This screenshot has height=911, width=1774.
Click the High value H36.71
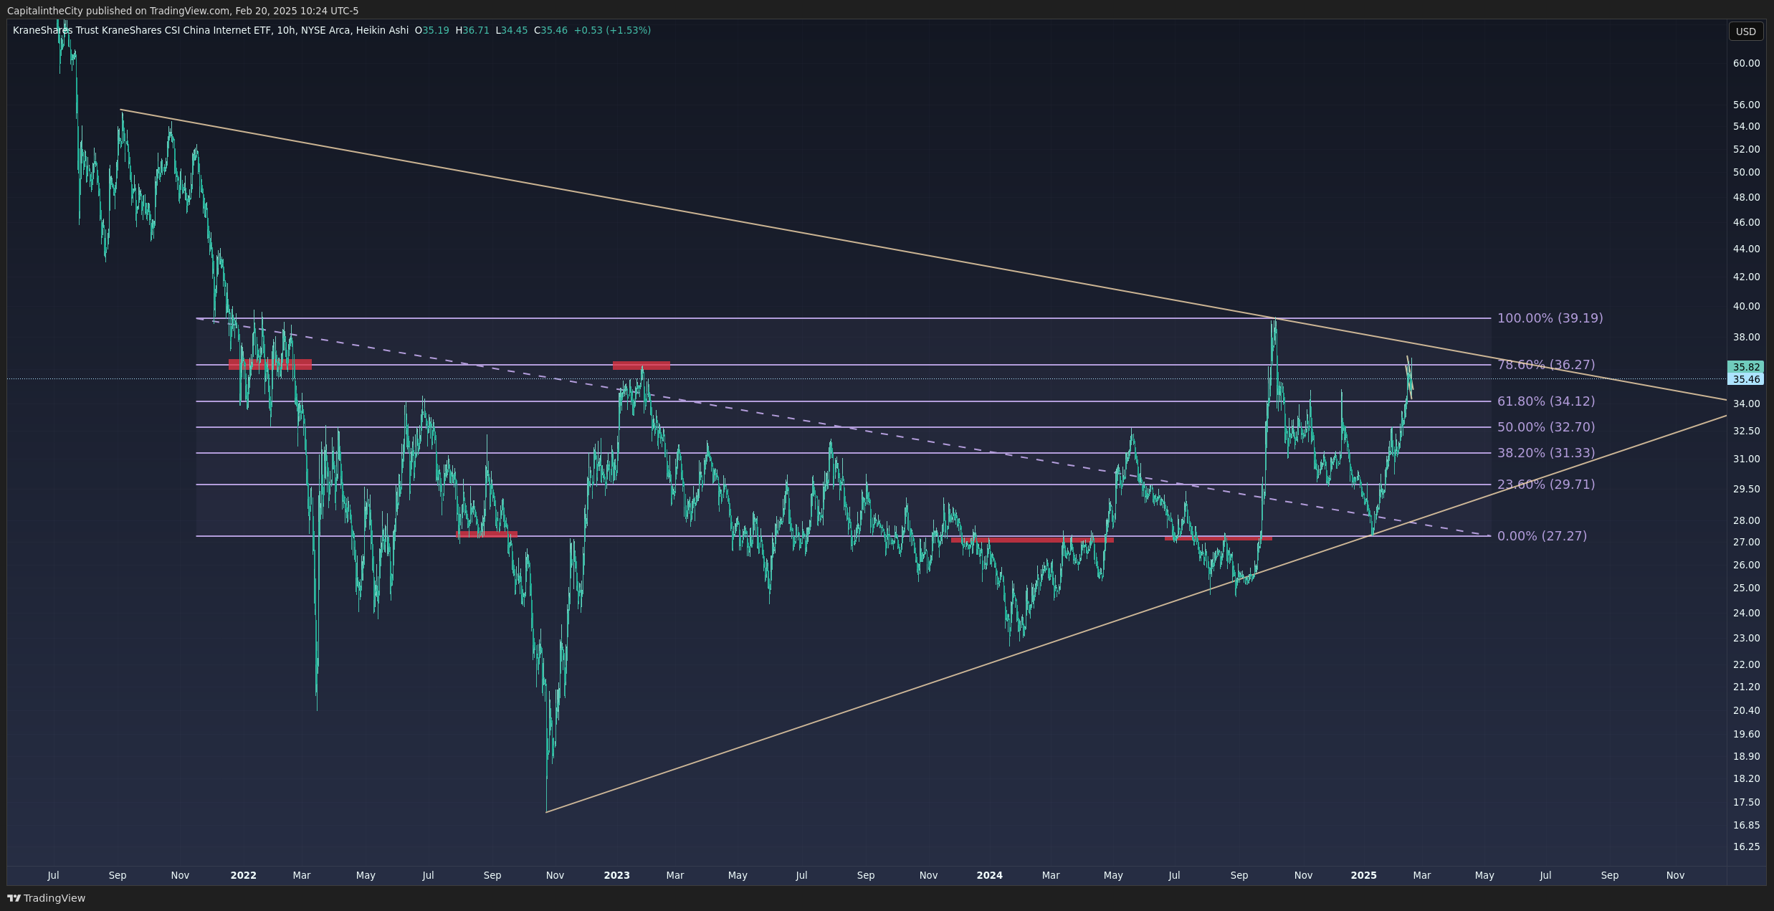click(x=472, y=30)
